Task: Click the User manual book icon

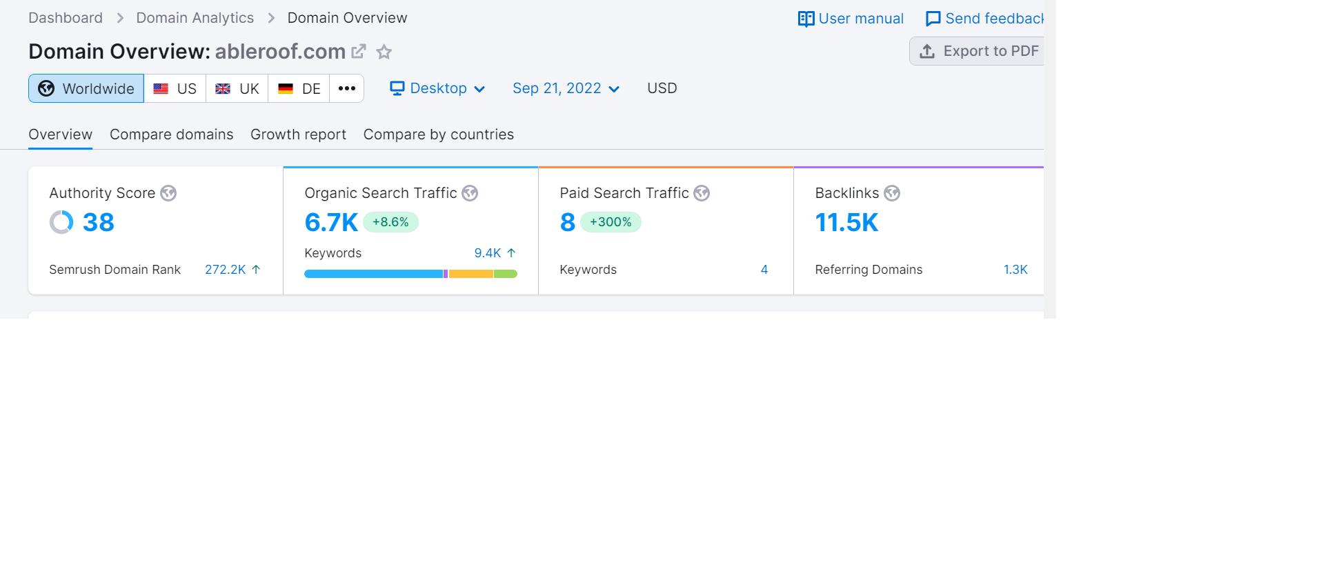Action: point(806,19)
